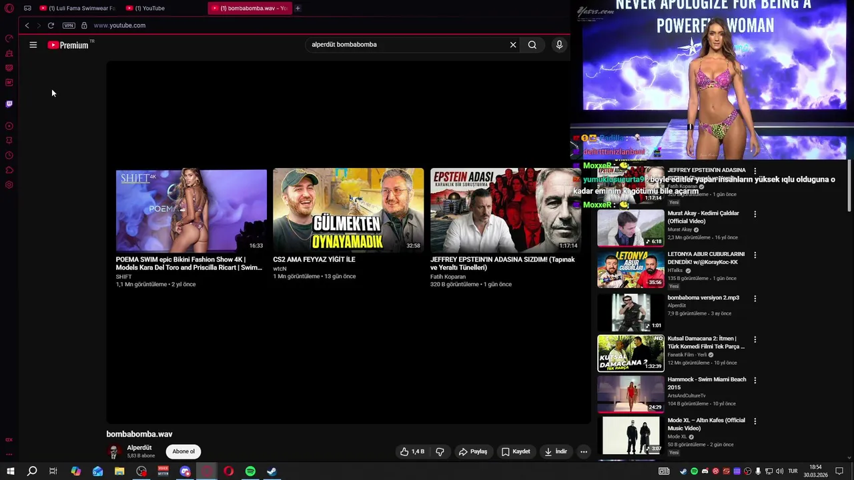Like the video (1,4 B)
Screen dimensions: 854x480
pyautogui.click(x=412, y=451)
